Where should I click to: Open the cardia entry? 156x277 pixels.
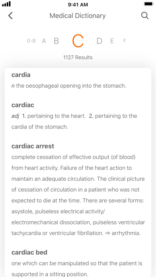21,75
